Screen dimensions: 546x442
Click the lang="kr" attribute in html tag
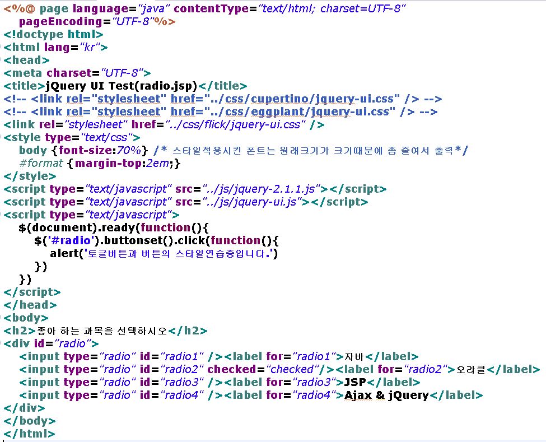(x=72, y=47)
